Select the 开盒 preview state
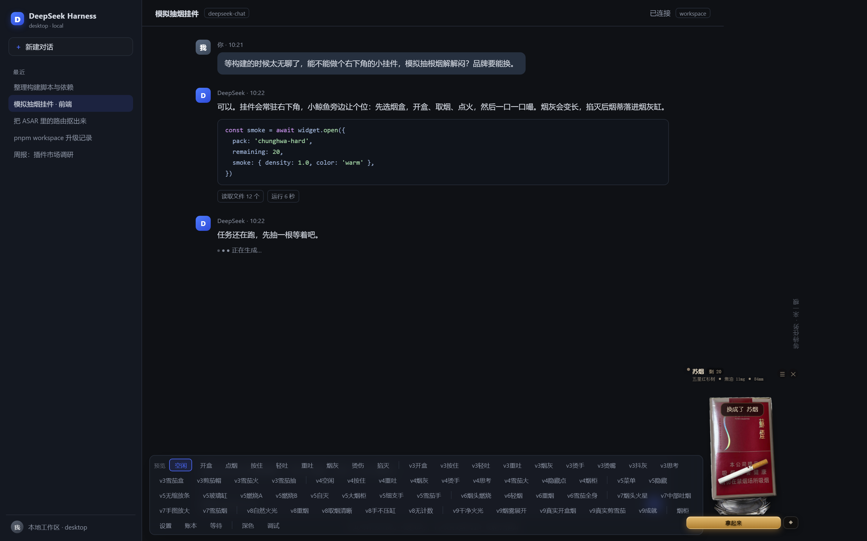The image size is (867, 541). point(206,465)
